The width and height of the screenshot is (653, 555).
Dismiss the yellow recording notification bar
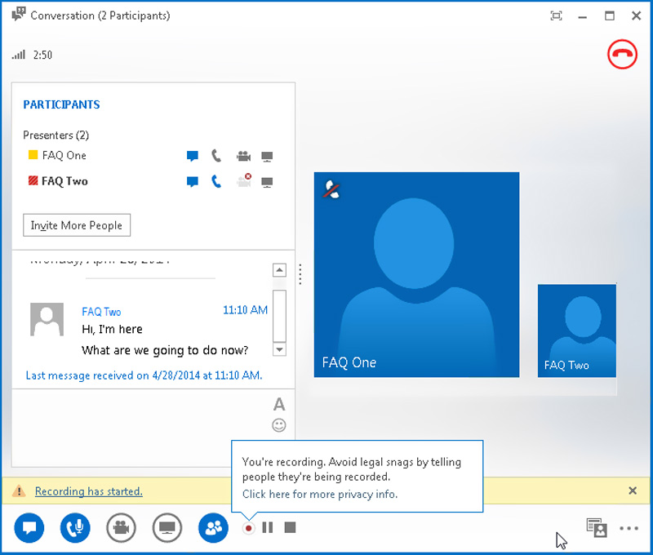click(633, 491)
